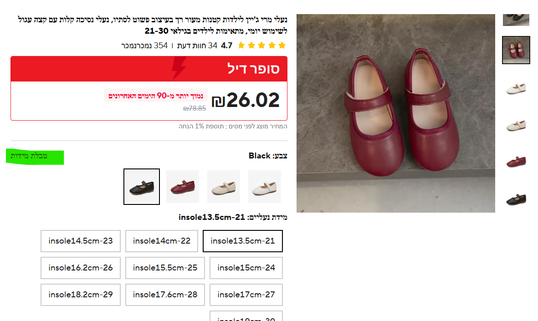Show the red pair thumbnail image
The height and width of the screenshot is (321, 538).
516,50
